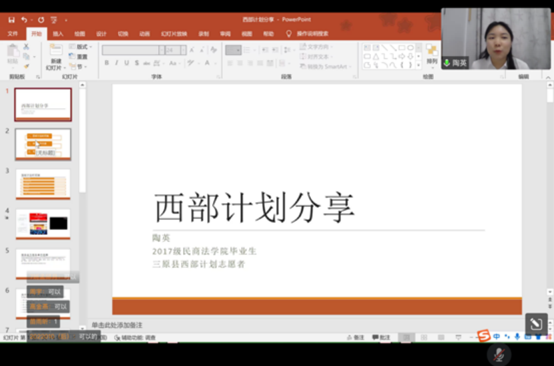Image resolution: width=554 pixels, height=366 pixels.
Task: Click the Undo arrow icon
Action: coord(24,20)
